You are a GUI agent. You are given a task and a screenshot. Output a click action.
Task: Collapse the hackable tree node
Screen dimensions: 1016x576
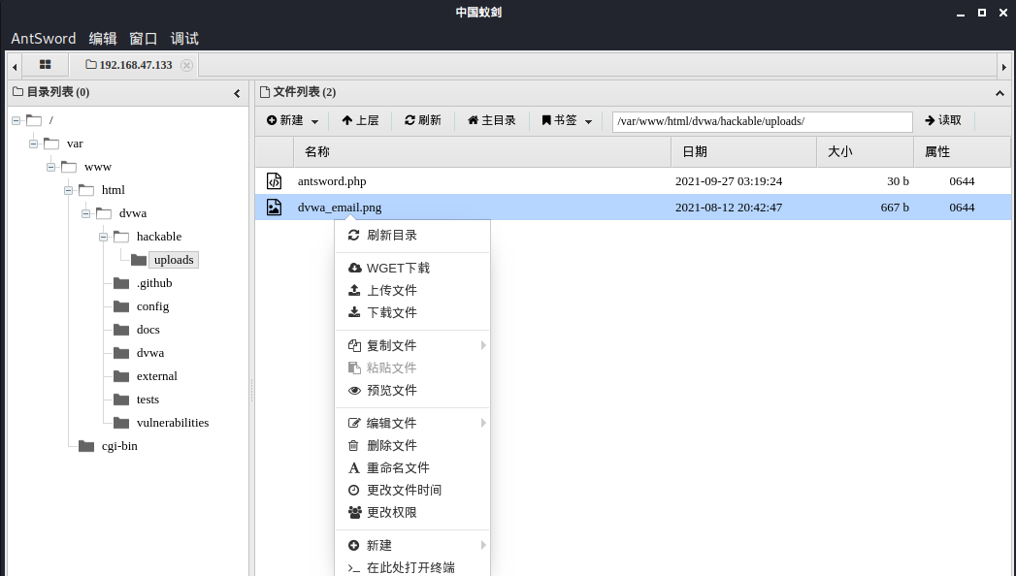click(103, 237)
